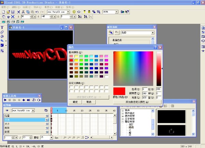Click the key frame icon beside 大小 row
Screen dimensions: 205x148
pos(47,124)
